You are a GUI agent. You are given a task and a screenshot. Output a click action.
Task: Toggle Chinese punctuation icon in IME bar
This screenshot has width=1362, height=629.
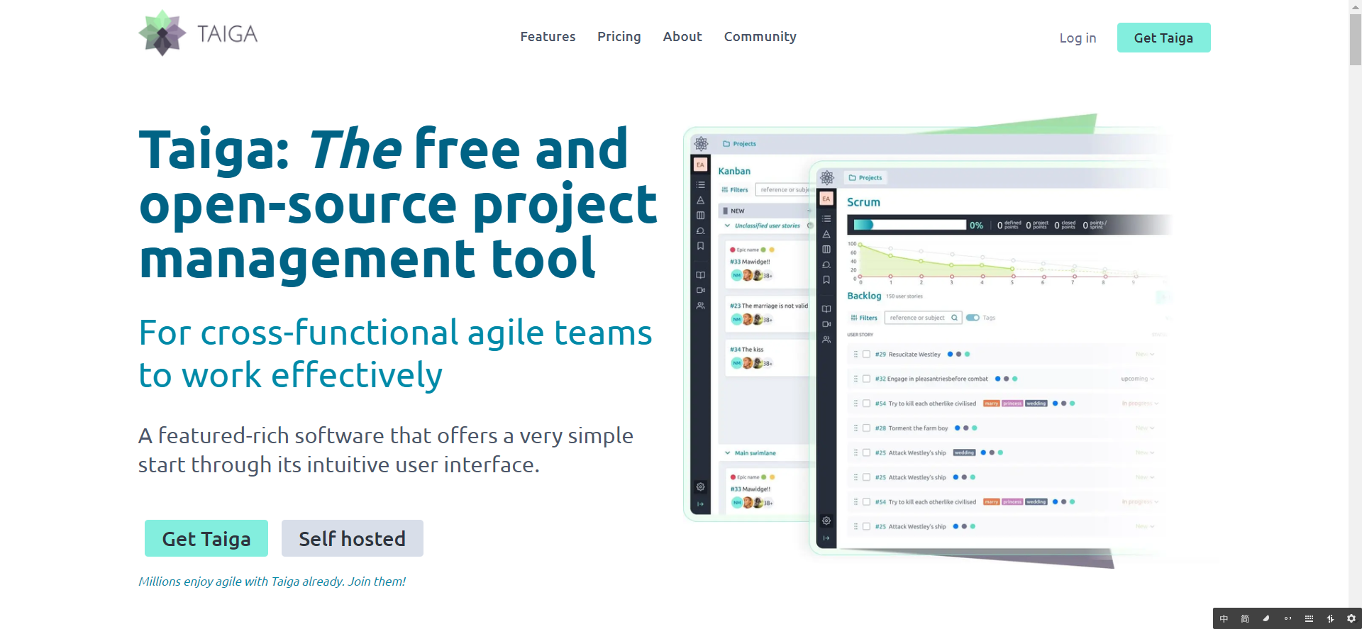pyautogui.click(x=1288, y=618)
